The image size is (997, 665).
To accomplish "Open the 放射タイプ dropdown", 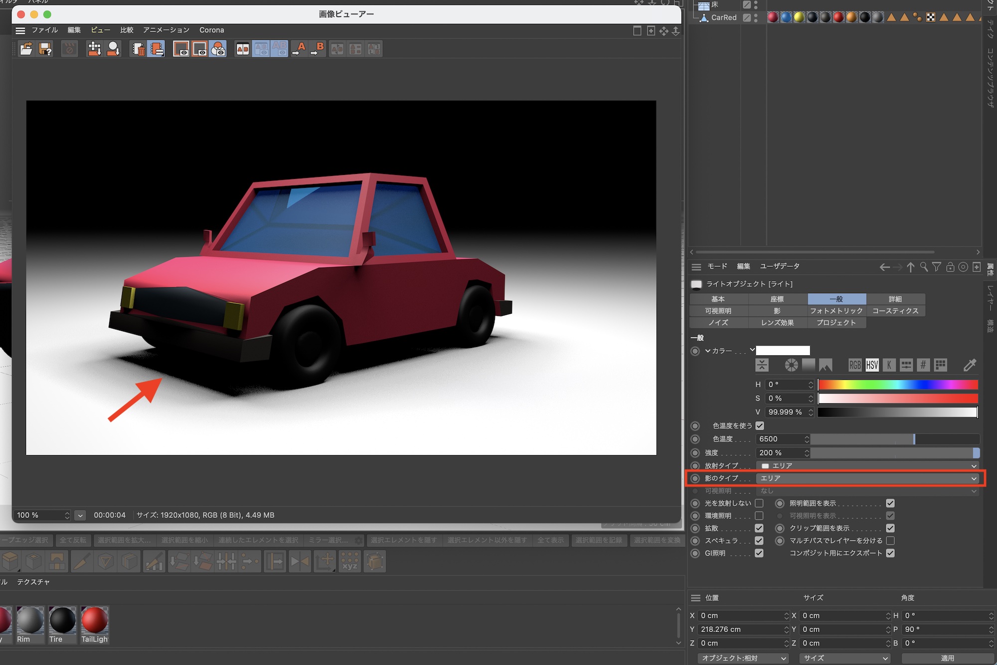I will [867, 466].
